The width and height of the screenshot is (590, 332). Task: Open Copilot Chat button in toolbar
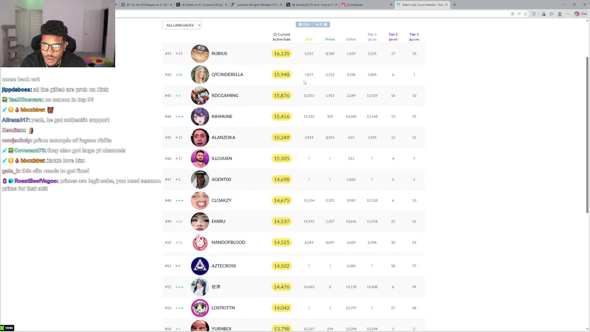click(x=580, y=14)
